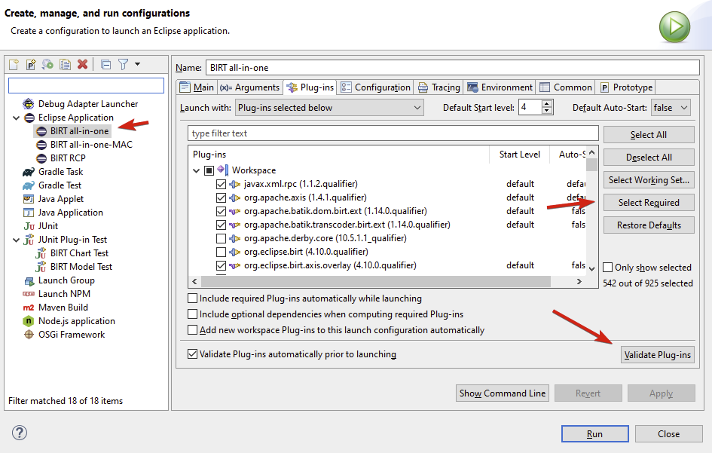Collapse all items in the configuration tree
This screenshot has height=453, width=712.
(105, 64)
